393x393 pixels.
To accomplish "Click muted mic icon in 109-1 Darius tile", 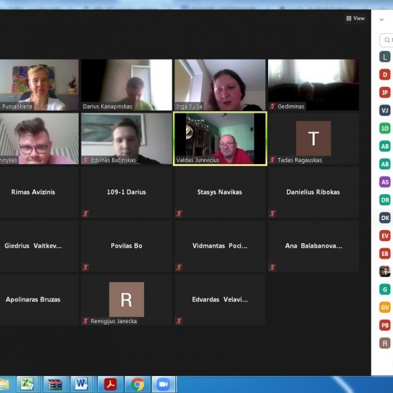I will [x=86, y=214].
